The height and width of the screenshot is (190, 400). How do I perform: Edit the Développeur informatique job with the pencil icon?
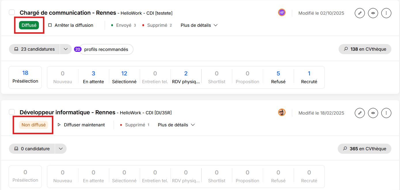[x=360, y=113]
